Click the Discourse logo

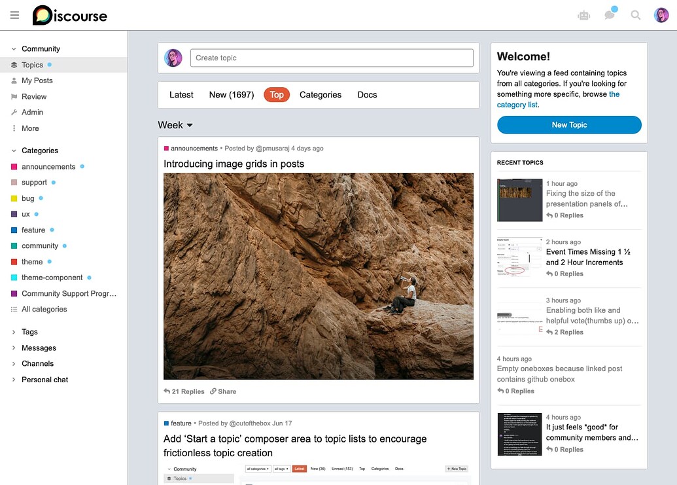click(70, 15)
